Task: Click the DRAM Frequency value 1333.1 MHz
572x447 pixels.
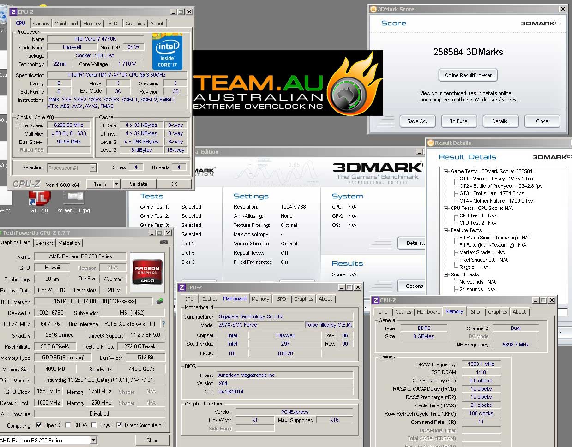Action: pos(481,364)
